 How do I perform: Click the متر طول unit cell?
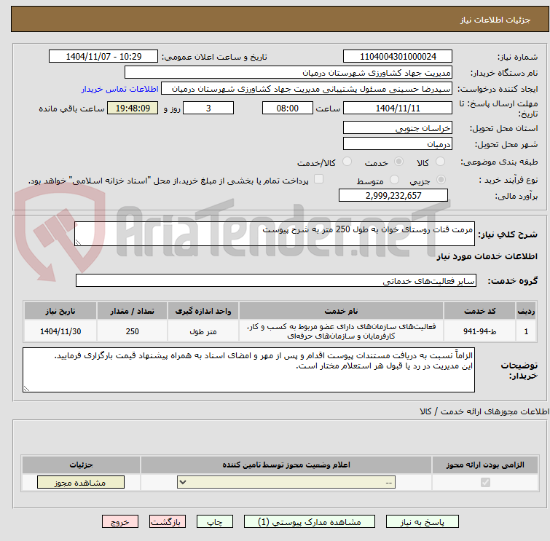[203, 331]
